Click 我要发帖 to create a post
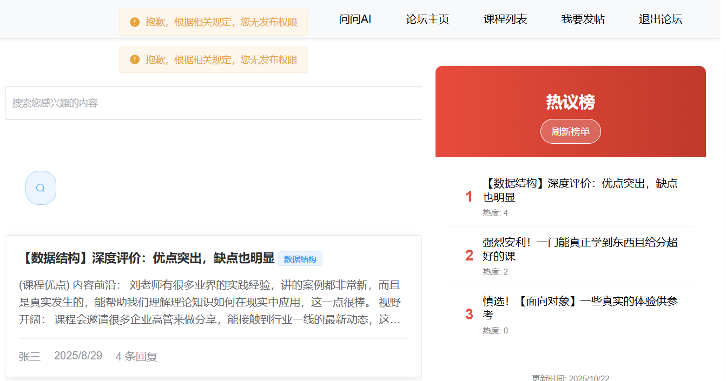 583,19
